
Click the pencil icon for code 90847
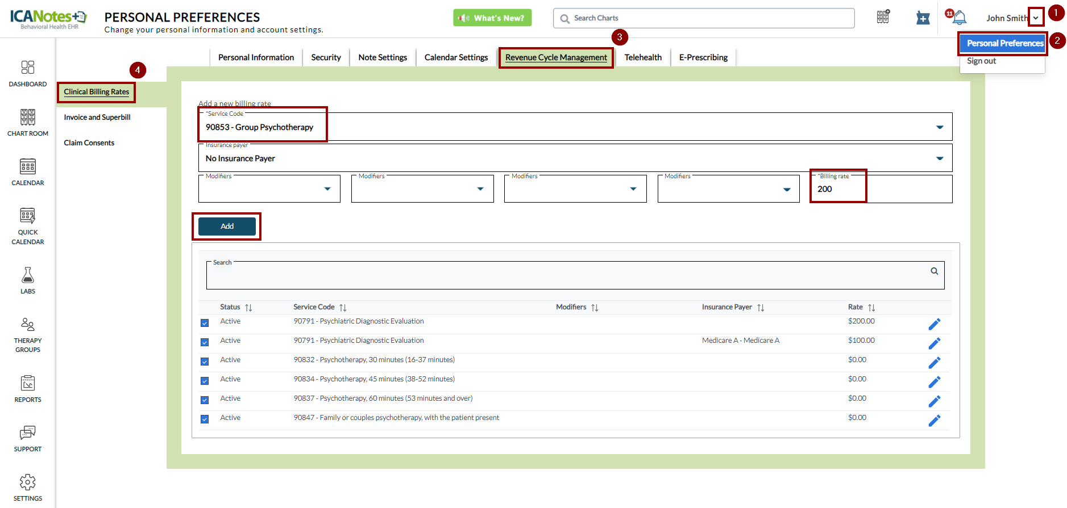tap(934, 421)
